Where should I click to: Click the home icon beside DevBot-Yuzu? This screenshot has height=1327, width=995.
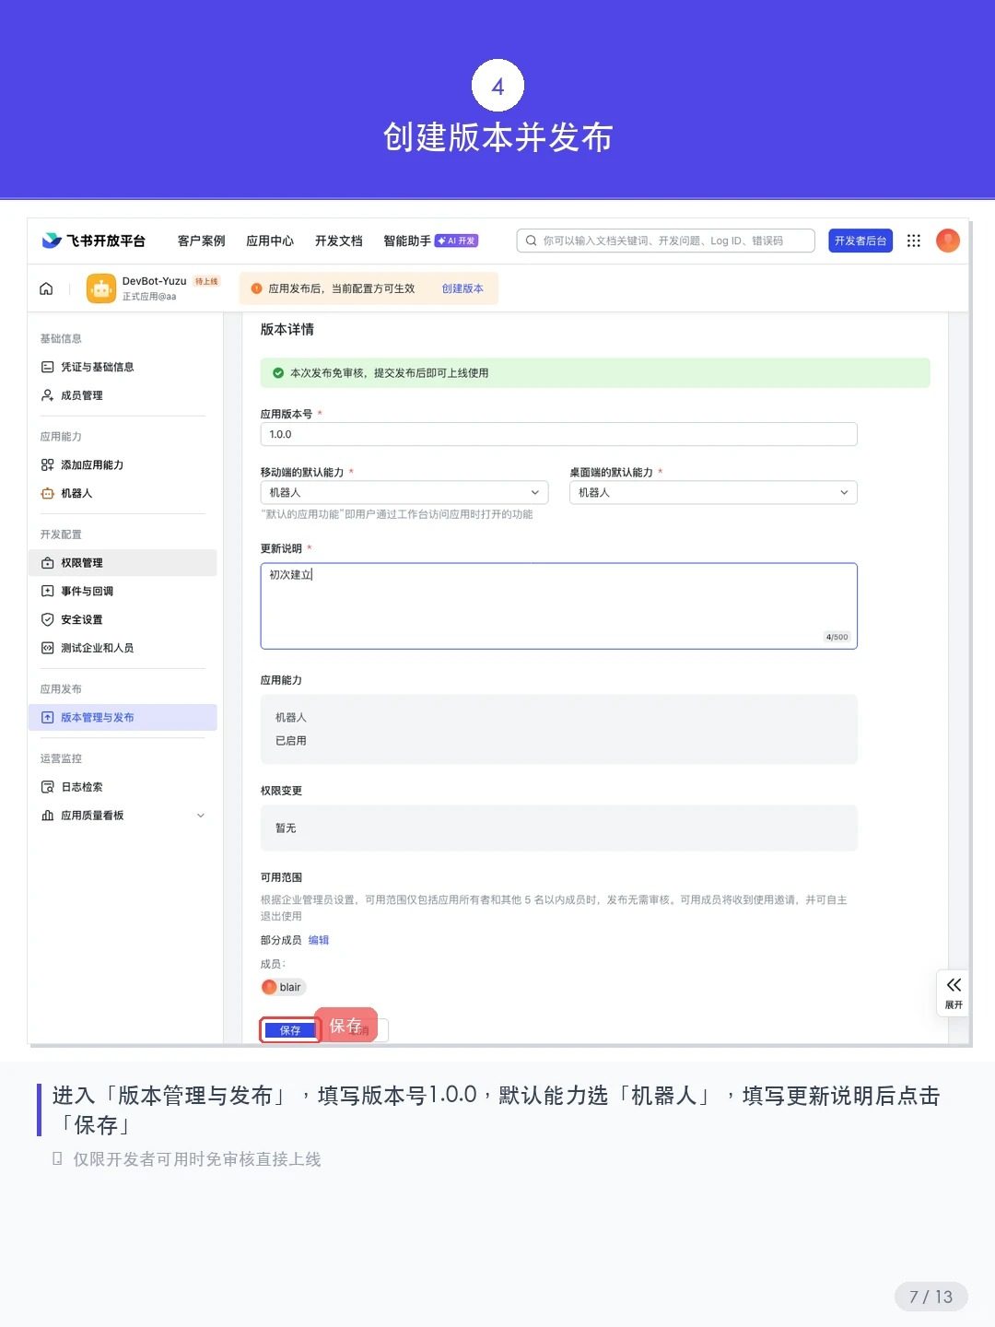click(x=46, y=288)
